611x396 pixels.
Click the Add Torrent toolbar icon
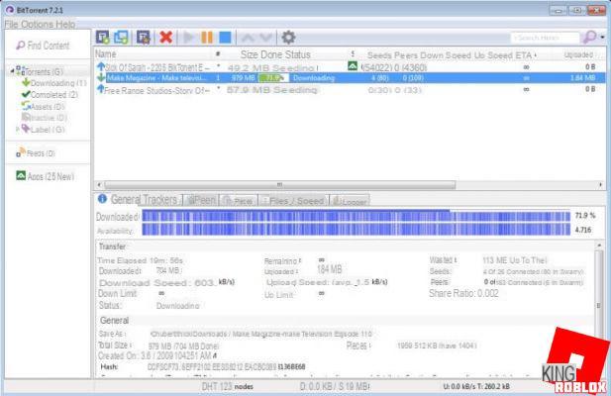tap(103, 38)
